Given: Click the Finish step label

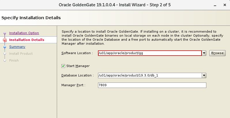Looking at the screenshot, I should [14, 60].
